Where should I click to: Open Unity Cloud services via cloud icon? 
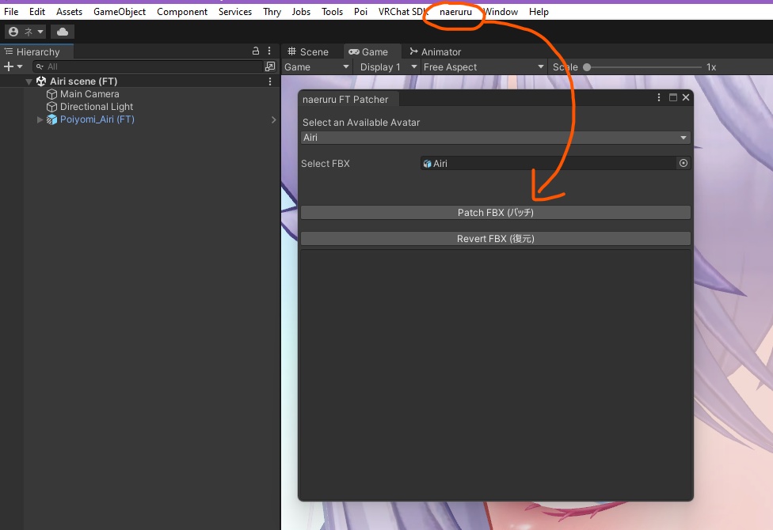coord(63,32)
